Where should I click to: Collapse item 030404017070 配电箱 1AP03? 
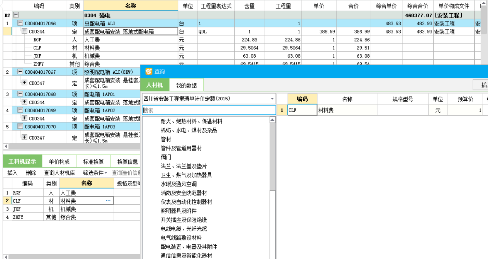pyautogui.click(x=20, y=126)
